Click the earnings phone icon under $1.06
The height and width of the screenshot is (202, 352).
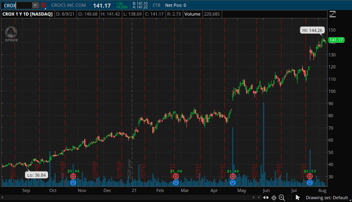tap(176, 176)
